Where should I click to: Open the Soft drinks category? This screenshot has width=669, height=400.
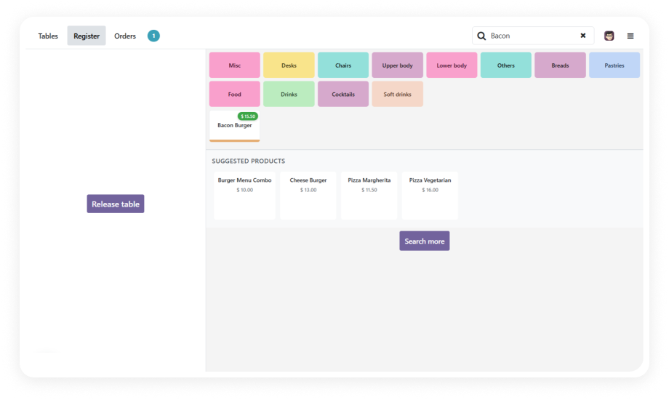(397, 94)
